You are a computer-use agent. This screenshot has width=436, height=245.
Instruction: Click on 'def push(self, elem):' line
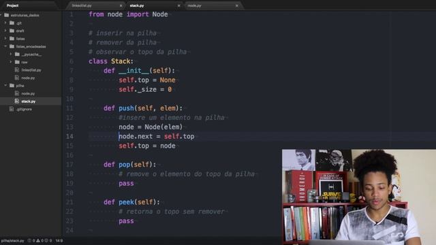tap(143, 108)
